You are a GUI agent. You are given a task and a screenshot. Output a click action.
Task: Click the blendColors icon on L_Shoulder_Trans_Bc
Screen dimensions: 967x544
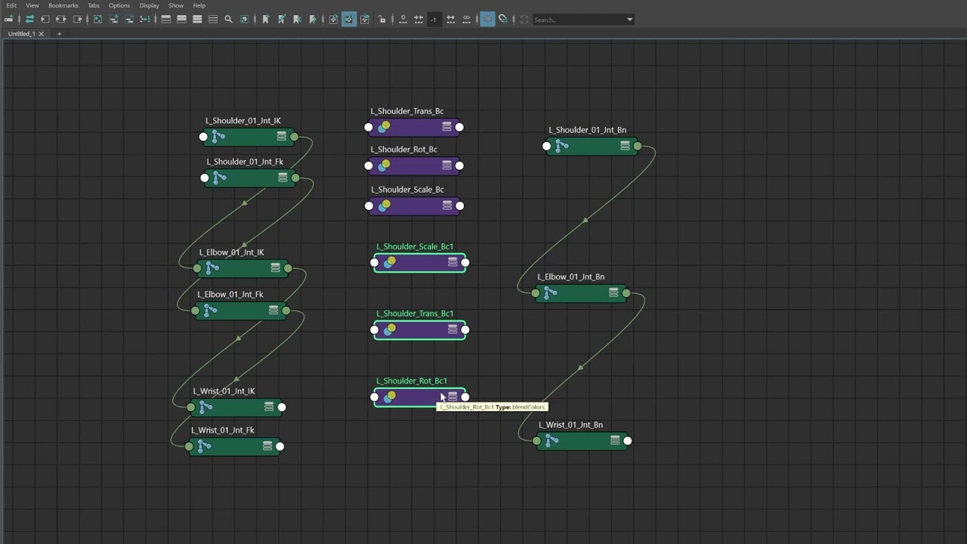384,127
